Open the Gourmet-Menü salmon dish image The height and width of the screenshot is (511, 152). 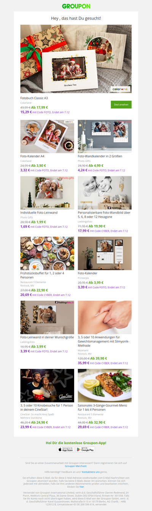[105, 385]
